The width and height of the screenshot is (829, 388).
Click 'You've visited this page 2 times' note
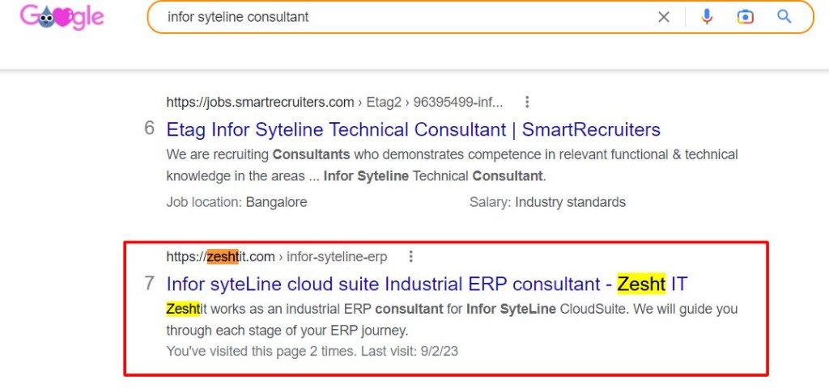coord(312,351)
